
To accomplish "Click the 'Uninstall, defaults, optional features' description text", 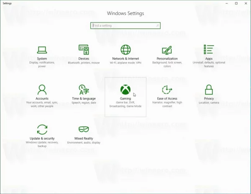I will (x=209, y=65).
